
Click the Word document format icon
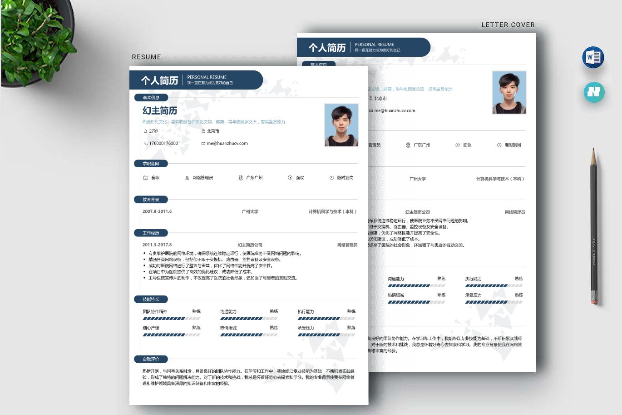pos(593,57)
